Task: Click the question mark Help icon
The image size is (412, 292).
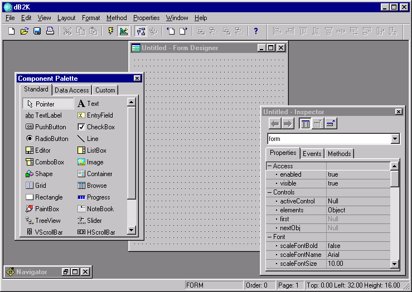Action: pyautogui.click(x=256, y=31)
